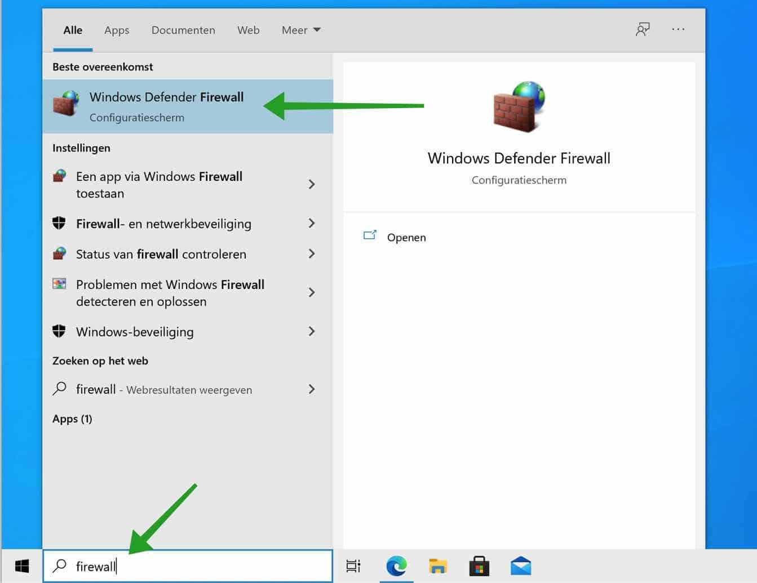Launch Microsoft Edge from the taskbar
This screenshot has width=757, height=583.
coord(396,566)
